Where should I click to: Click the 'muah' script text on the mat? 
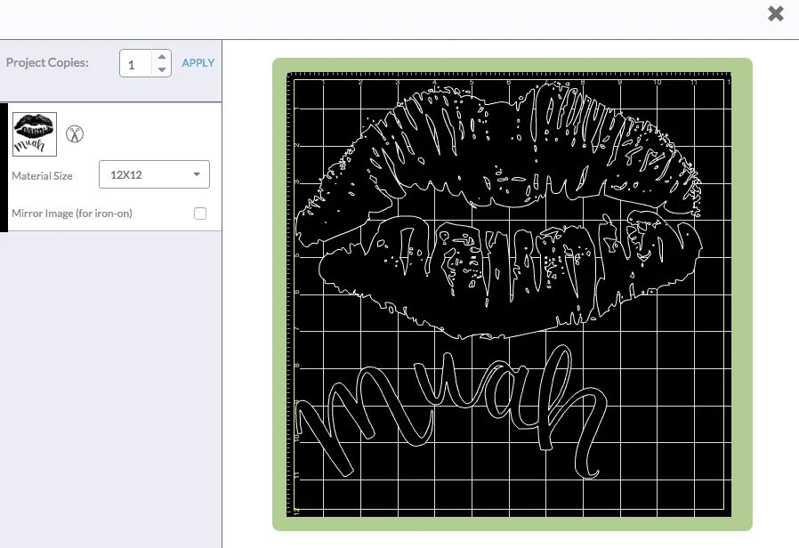451,412
